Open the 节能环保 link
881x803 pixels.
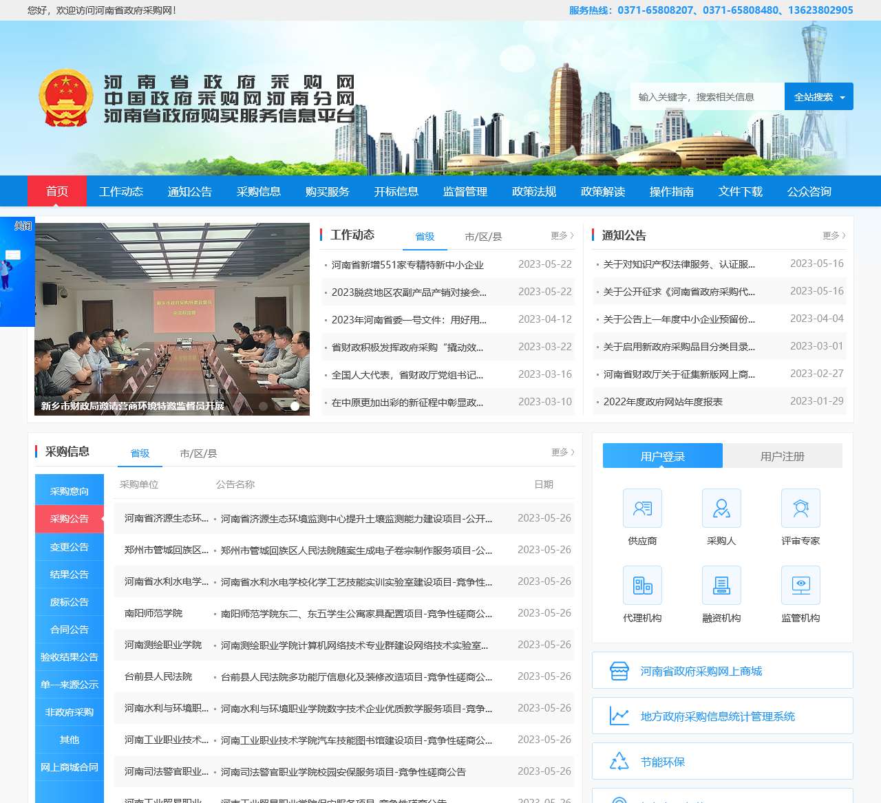pyautogui.click(x=723, y=762)
